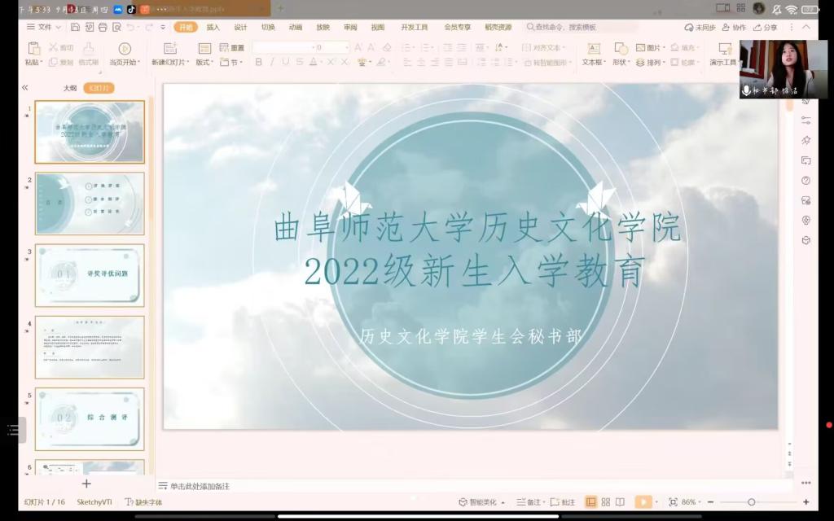
Task: Toggle 批注 comments in status bar
Action: pos(564,502)
